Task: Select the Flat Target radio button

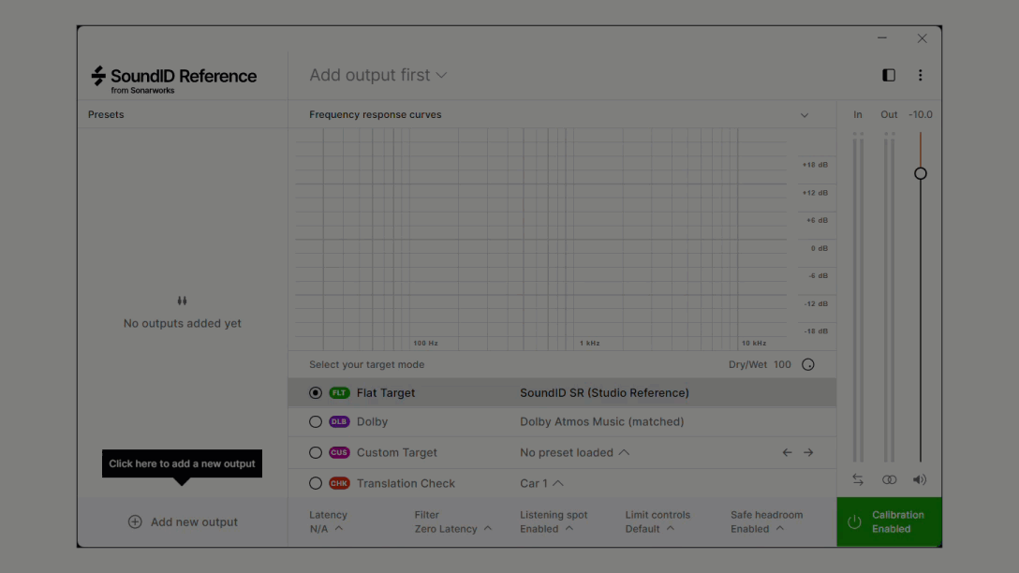Action: coord(316,393)
